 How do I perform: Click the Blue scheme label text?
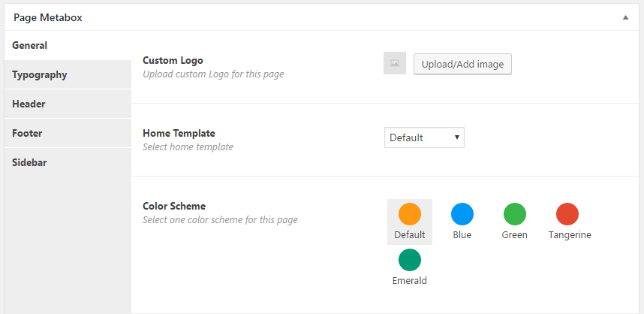point(462,235)
